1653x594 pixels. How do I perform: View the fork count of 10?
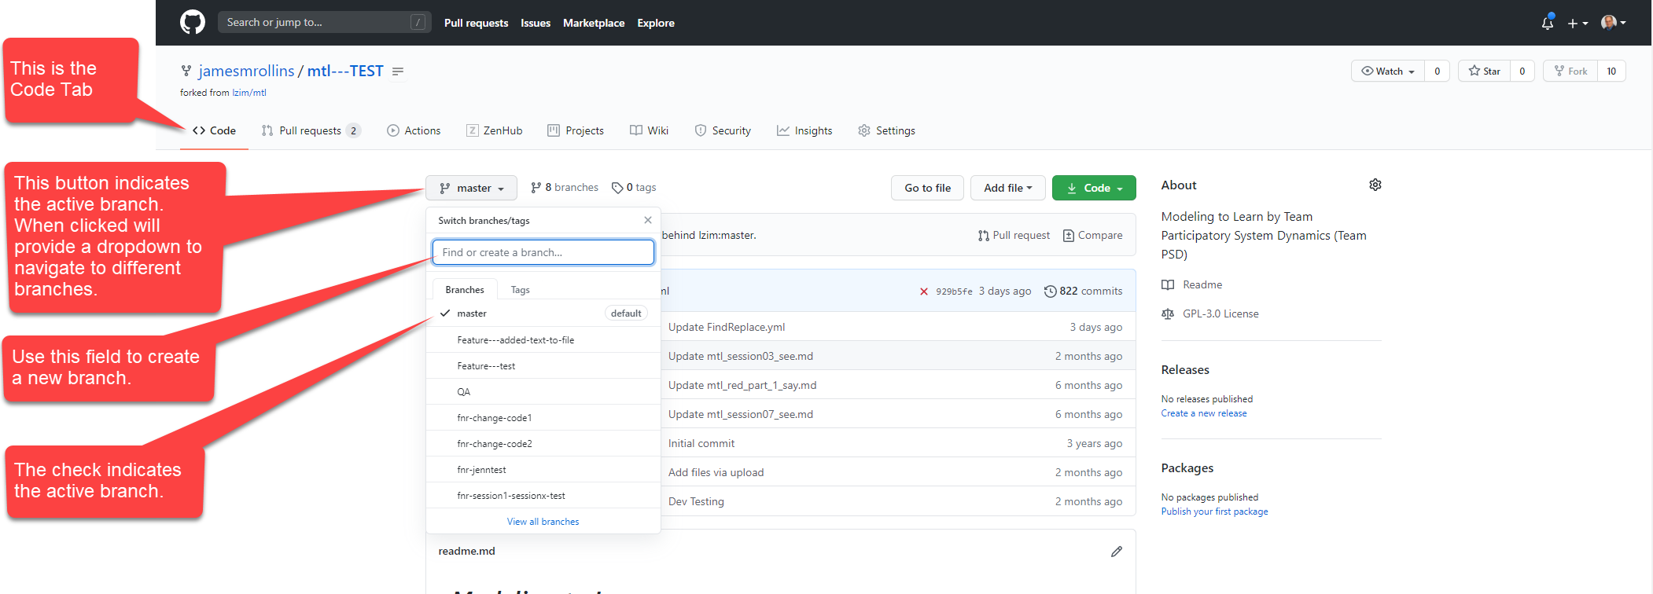pyautogui.click(x=1611, y=71)
